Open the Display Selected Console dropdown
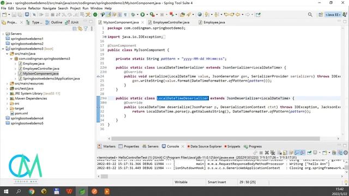Screen dimensions: 349x196 coord(320,152)
